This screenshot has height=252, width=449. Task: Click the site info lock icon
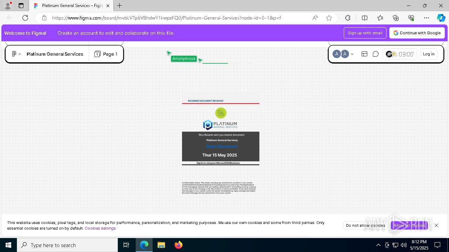point(44,18)
